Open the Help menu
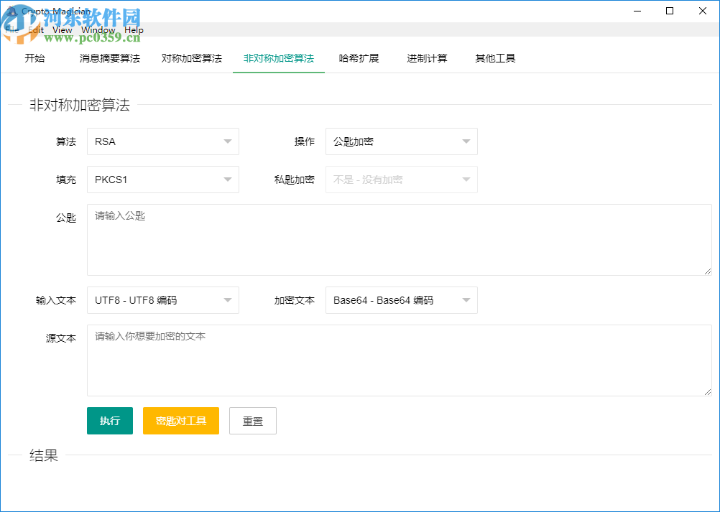 134,29
